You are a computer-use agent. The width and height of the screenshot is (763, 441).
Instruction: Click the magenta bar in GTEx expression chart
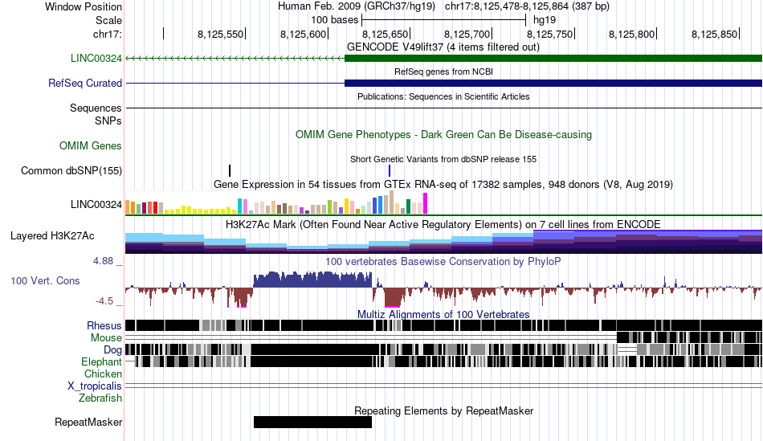426,203
